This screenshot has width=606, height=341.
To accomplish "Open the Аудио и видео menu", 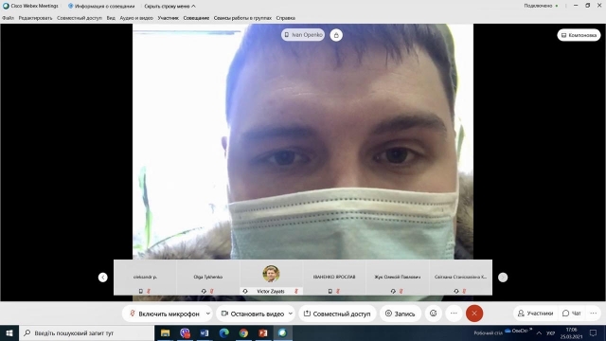I will 136,18.
